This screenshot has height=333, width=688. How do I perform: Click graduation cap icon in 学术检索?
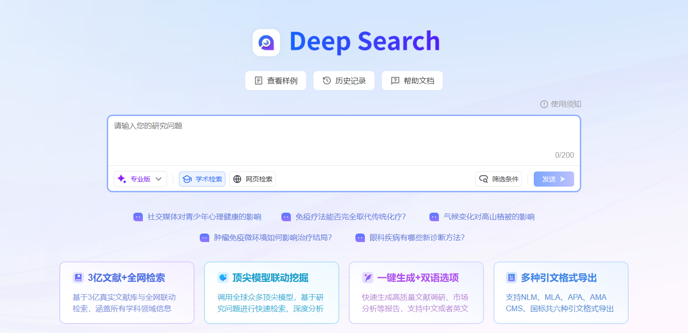point(187,179)
